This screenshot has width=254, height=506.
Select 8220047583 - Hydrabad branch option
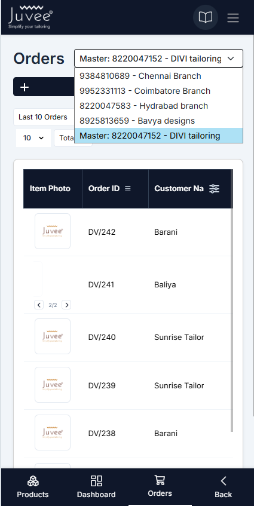[x=158, y=106]
